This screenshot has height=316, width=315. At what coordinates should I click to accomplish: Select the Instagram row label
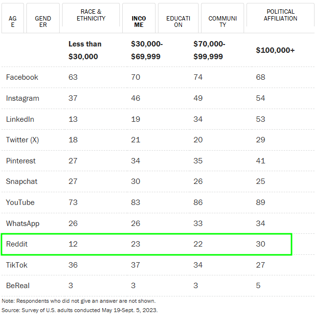tap(22, 98)
